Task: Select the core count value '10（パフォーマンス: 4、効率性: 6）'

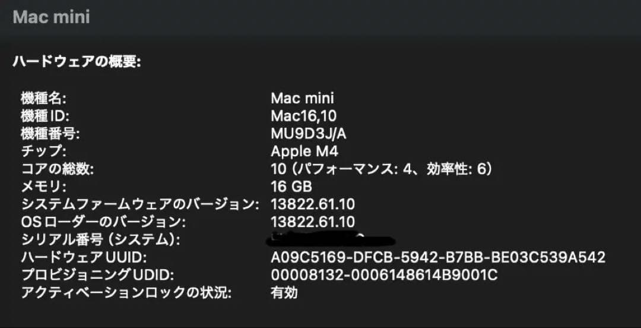Action: point(381,169)
